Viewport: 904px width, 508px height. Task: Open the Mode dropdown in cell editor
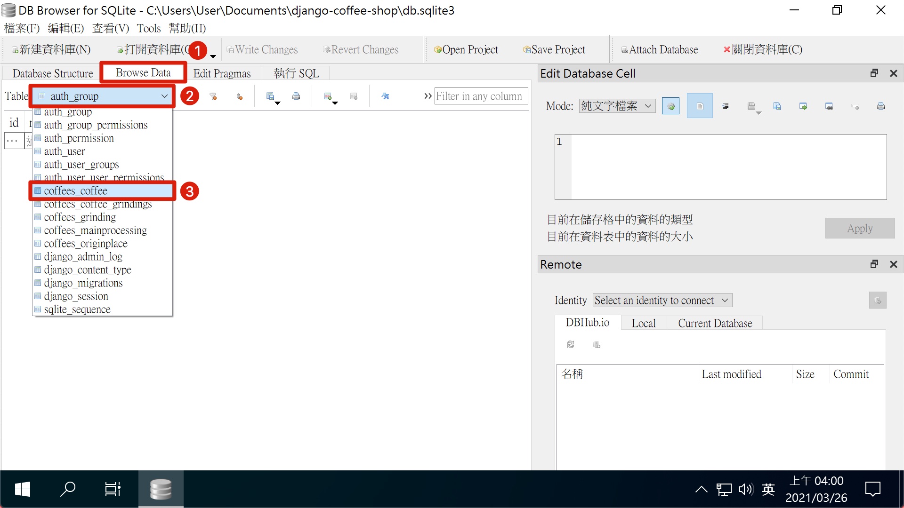(x=617, y=106)
